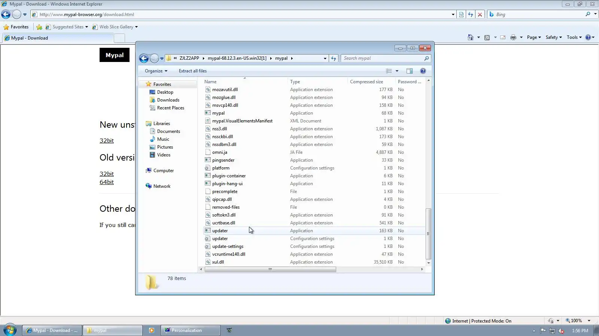Click the add to favorites bar icon
Screen dimensions: 599x336
[x=39, y=27]
